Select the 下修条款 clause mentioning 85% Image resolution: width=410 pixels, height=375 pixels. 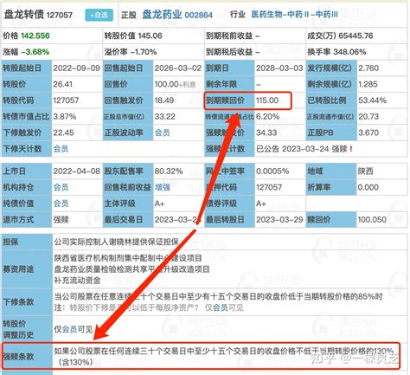tap(218, 296)
